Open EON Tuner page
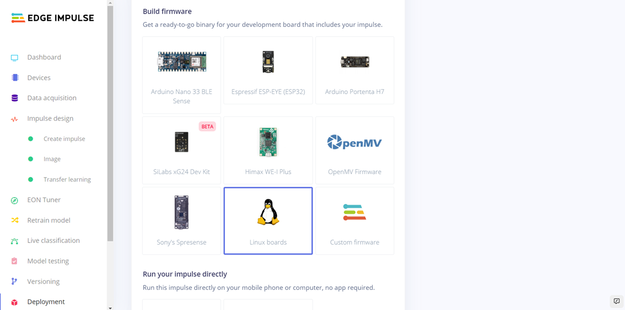625x310 pixels. tap(44, 200)
